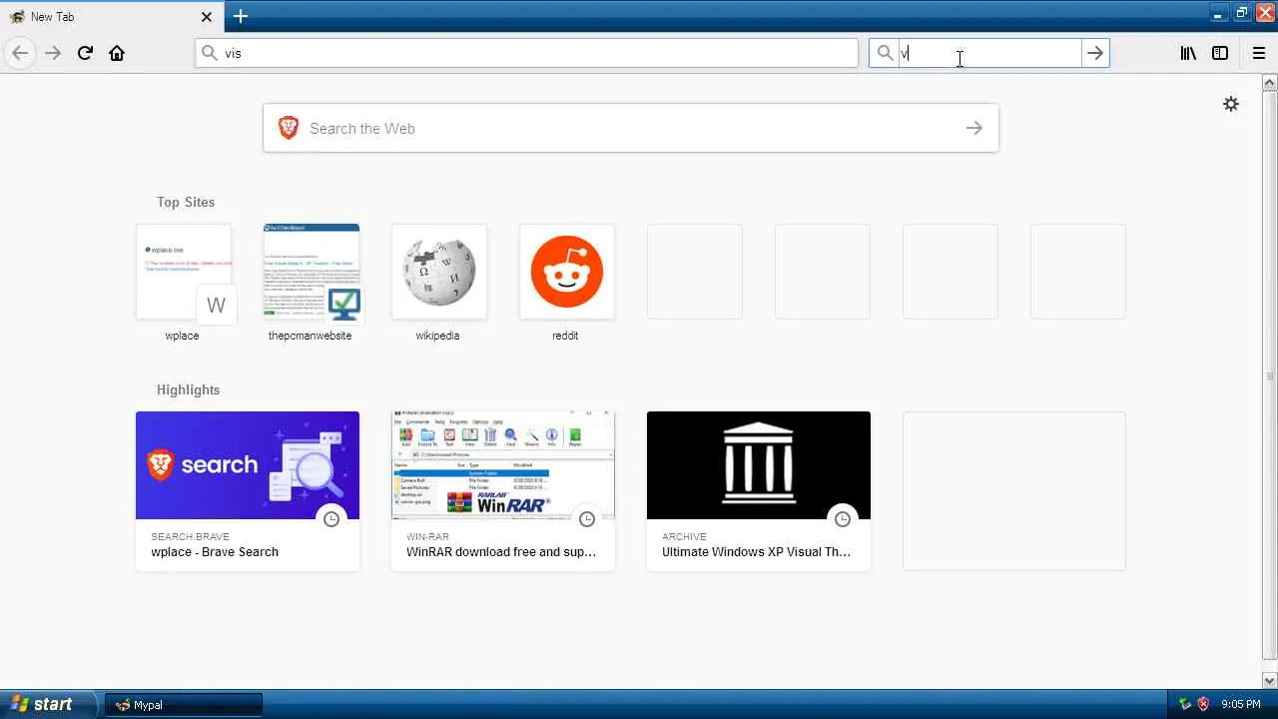Open the hamburger application menu

click(1258, 53)
